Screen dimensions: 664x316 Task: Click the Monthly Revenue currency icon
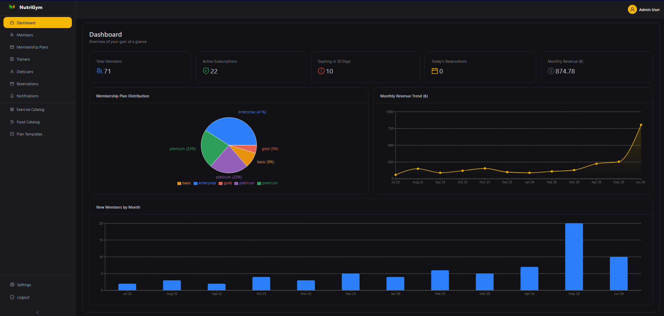click(551, 71)
